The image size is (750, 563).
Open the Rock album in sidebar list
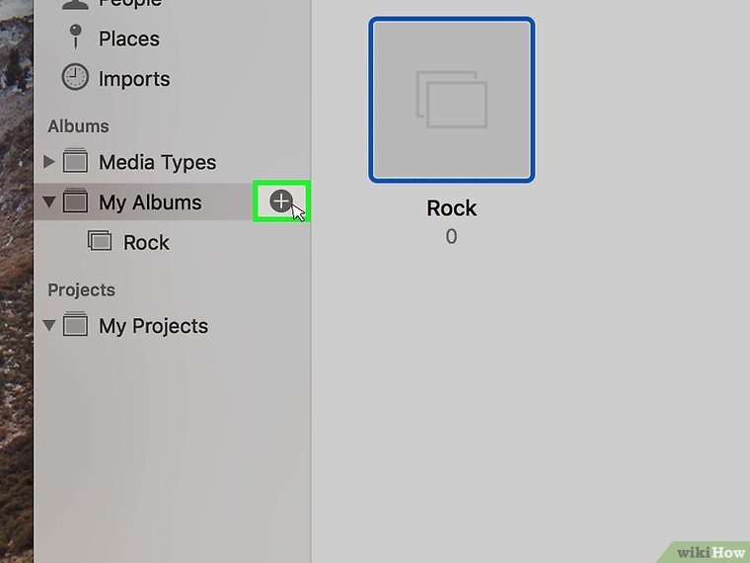[x=146, y=243]
